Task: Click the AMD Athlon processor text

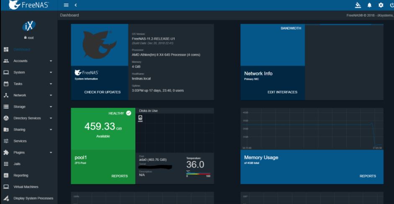Action: [x=166, y=55]
